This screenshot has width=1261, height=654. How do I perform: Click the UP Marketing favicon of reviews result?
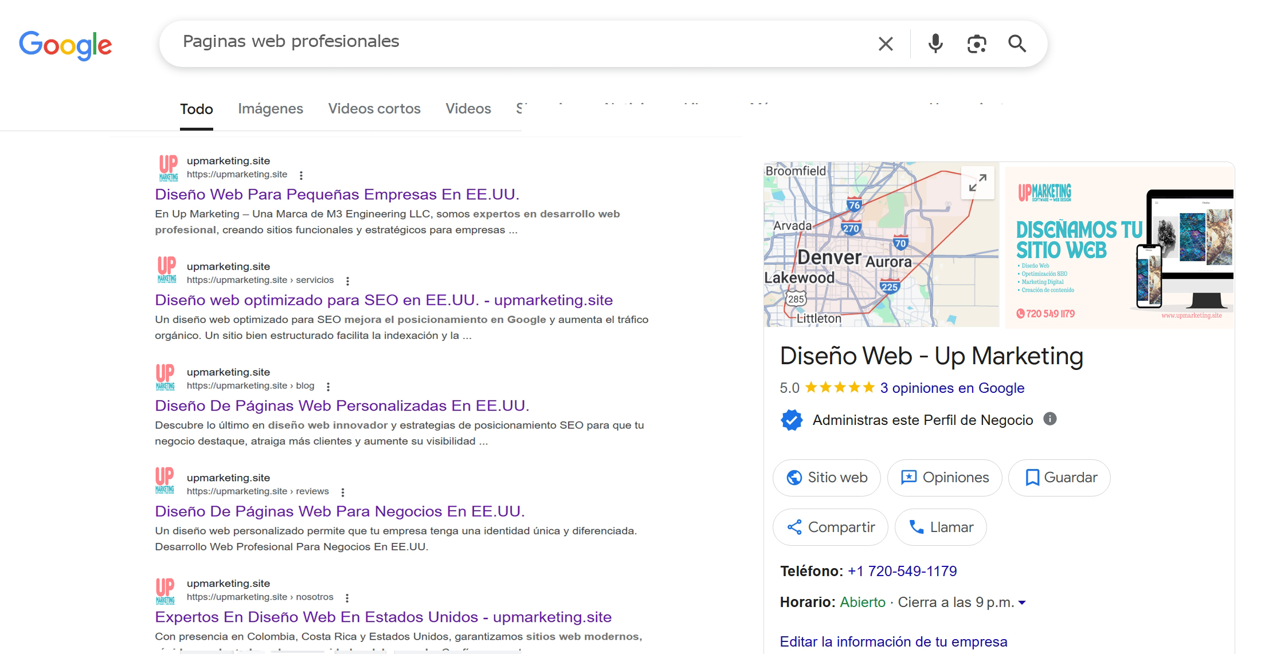165,481
